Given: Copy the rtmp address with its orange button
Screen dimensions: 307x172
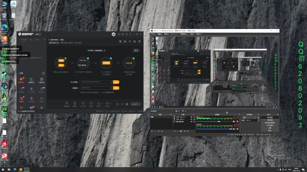Looking at the screenshot, I should point(116,82).
